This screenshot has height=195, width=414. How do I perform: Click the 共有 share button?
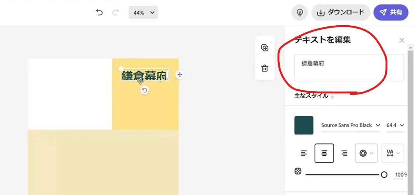(x=391, y=12)
